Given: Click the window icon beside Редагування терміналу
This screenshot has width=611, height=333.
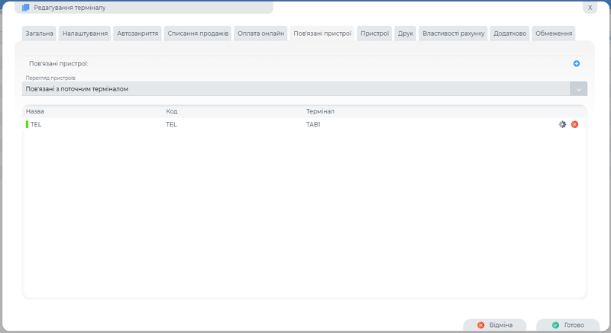Looking at the screenshot, I should tap(25, 7).
